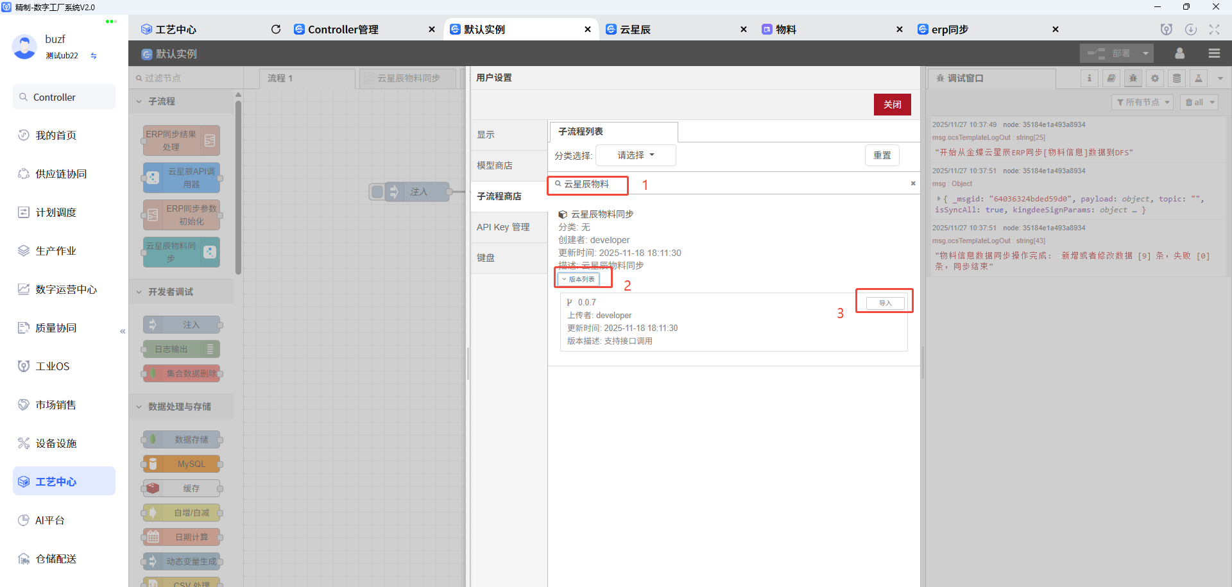Click the bug icon in the debug toolbar
Image resolution: width=1232 pixels, height=587 pixels.
(1133, 78)
